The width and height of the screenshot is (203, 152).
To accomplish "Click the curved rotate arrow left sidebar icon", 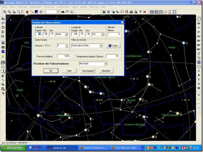I will pos(3,23).
